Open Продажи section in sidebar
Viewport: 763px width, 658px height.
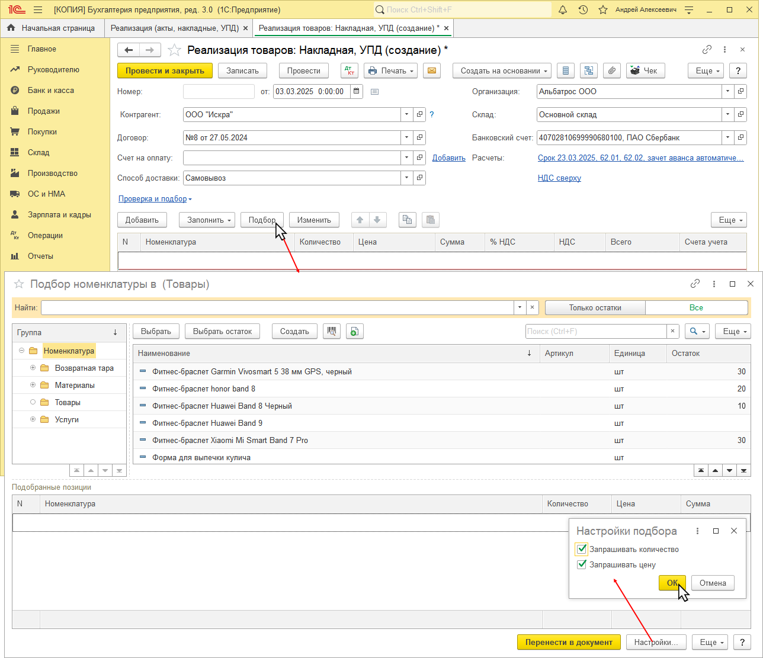tap(43, 111)
